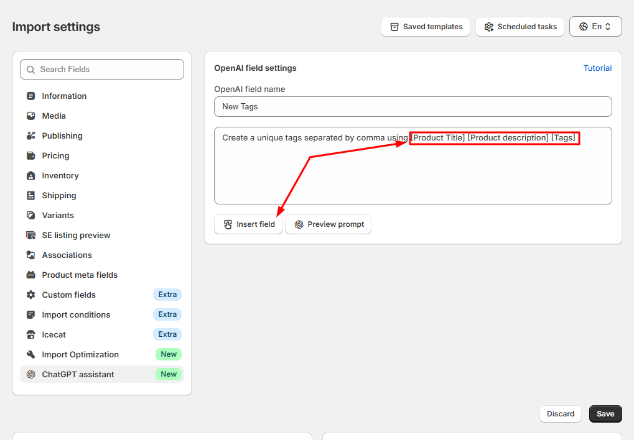Viewport: 634px width, 440px height.
Task: Click the Extra badge next to Icecat
Action: [x=167, y=334]
